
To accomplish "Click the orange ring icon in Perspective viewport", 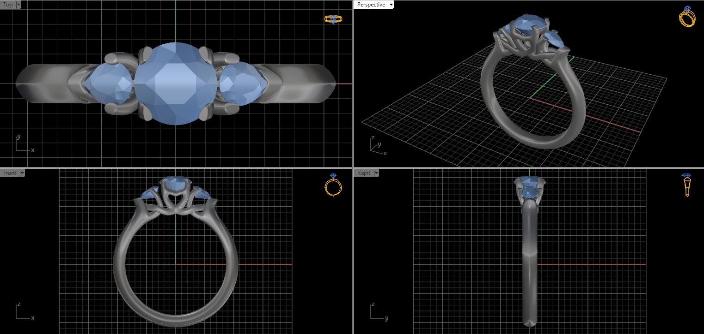I will point(687,17).
